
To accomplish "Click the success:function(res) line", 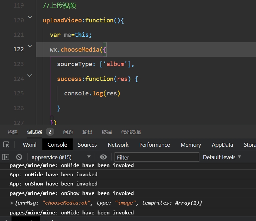I will click(x=98, y=79).
